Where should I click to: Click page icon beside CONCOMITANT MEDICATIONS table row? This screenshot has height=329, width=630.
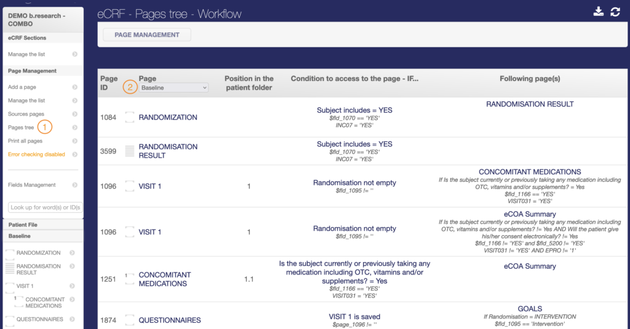130,279
